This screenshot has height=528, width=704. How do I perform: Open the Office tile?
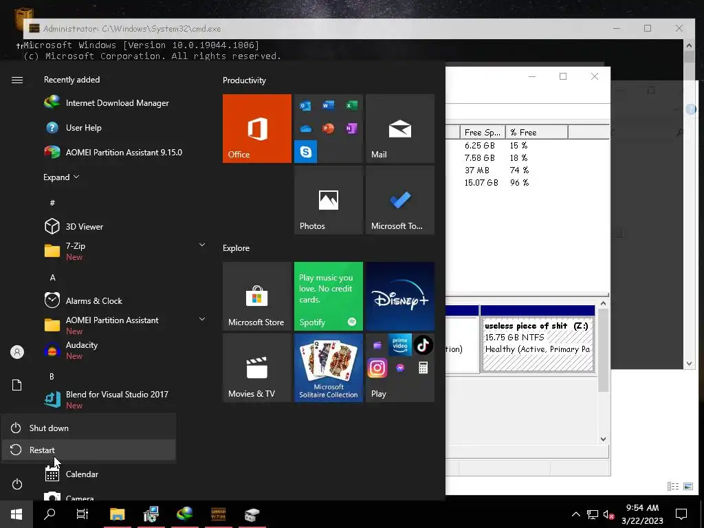tap(257, 129)
